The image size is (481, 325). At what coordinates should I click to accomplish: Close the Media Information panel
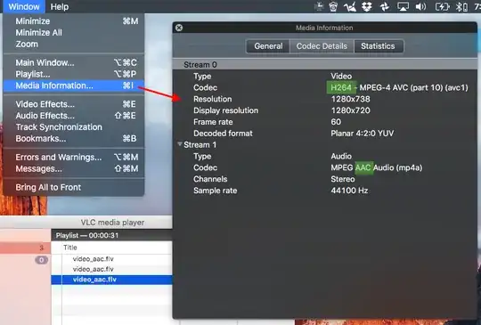(179, 28)
